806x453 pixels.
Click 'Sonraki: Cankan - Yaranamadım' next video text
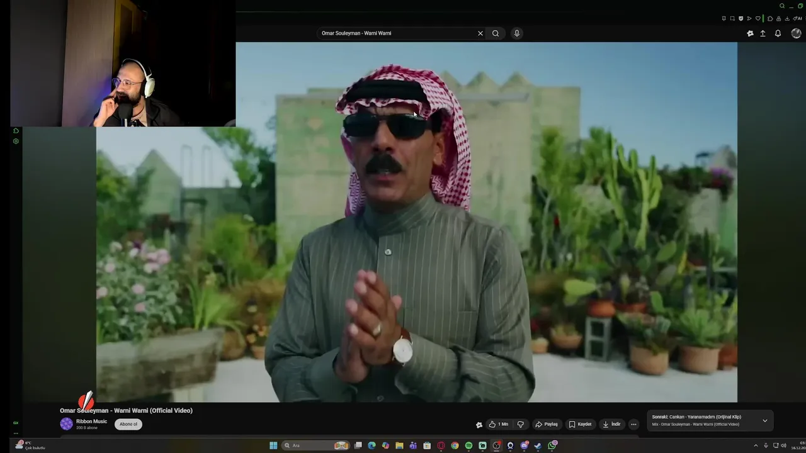point(696,417)
